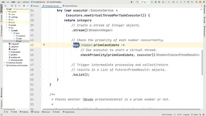Click the master branch widget
The height and width of the screenshot is (116, 206).
tap(195, 115)
